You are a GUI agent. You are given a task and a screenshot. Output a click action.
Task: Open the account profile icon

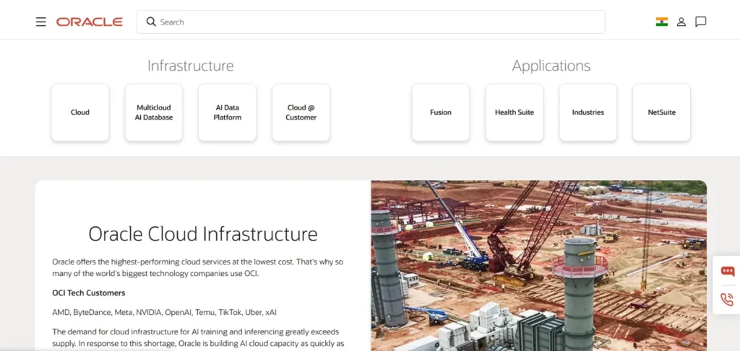(681, 22)
